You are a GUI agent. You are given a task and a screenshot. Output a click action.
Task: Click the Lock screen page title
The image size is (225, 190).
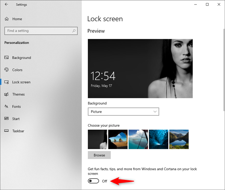(105, 19)
